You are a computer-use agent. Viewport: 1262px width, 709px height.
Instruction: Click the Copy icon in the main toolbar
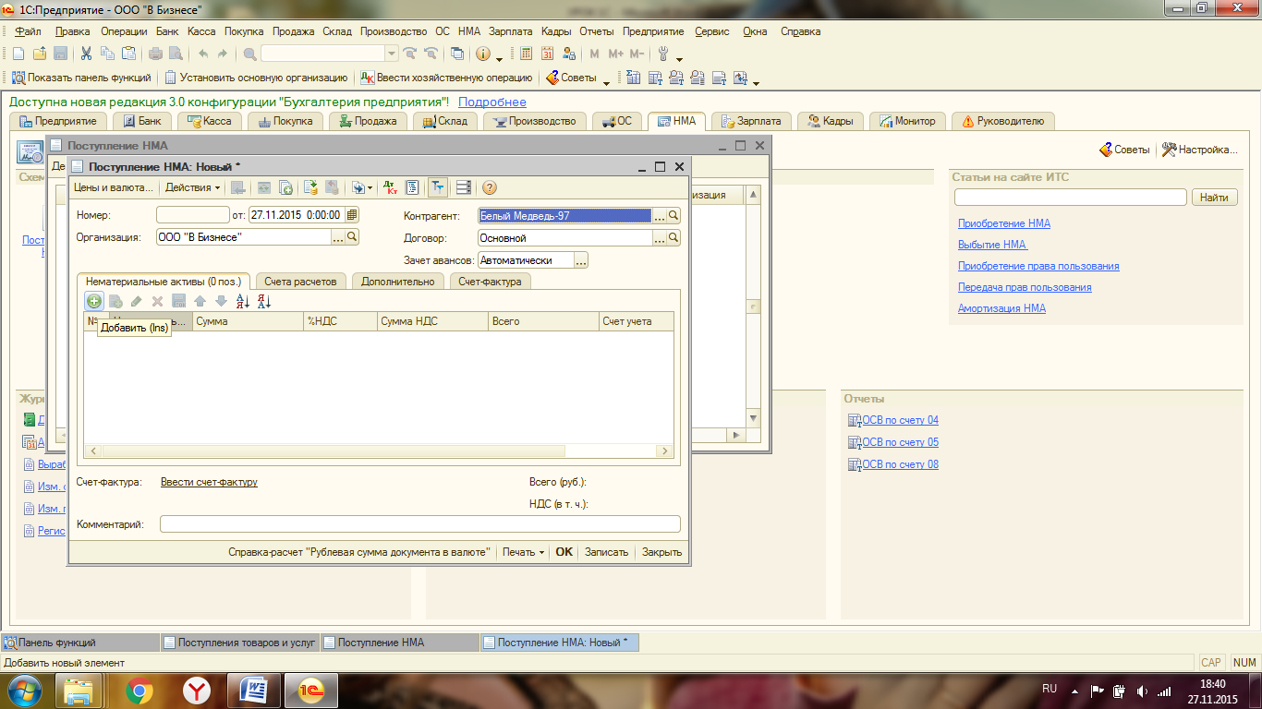coord(107,54)
